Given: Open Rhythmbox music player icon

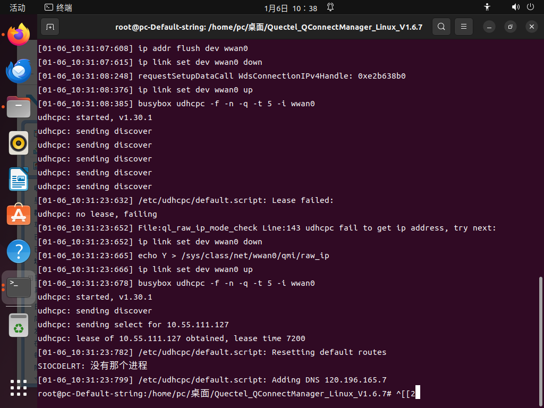Looking at the screenshot, I should pos(19,143).
